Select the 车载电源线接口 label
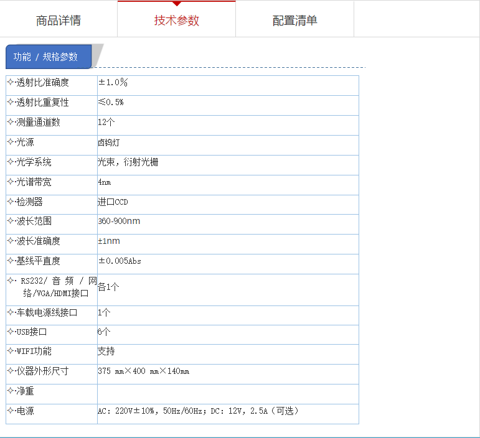 point(47,312)
